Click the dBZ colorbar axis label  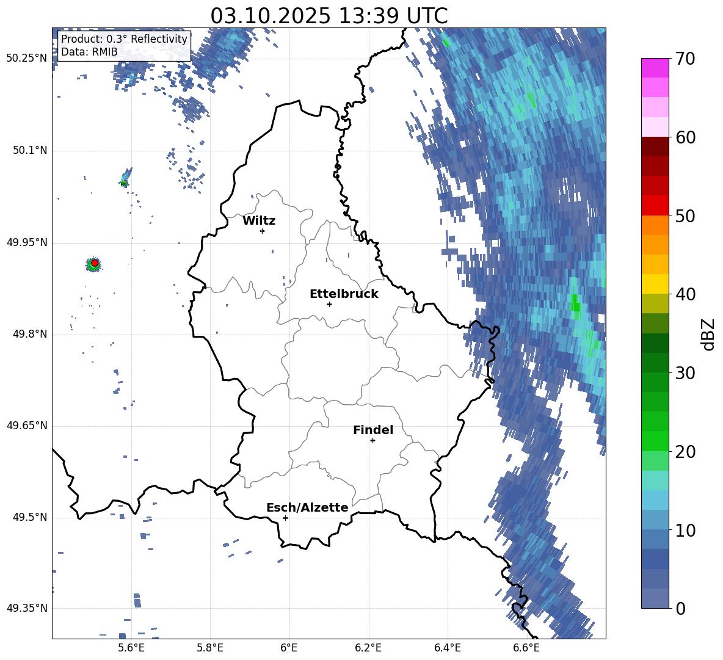click(708, 334)
